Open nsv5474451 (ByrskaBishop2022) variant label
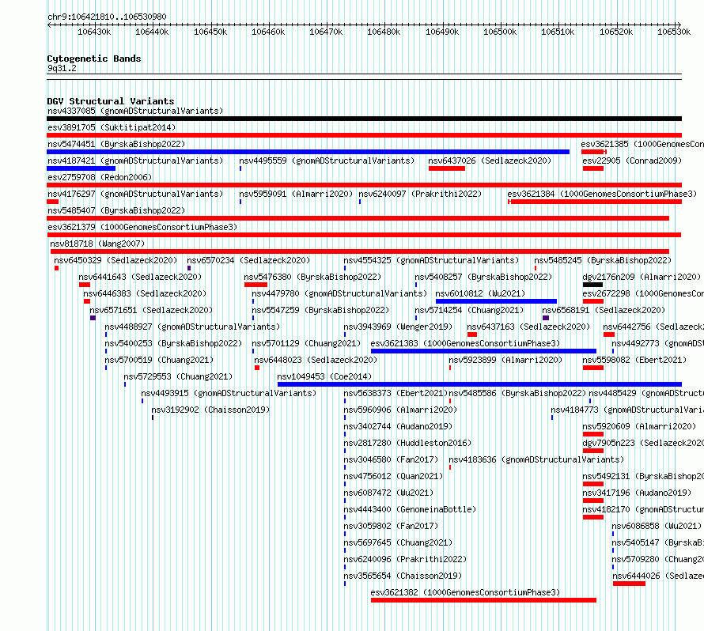The width and height of the screenshot is (704, 631). point(116,144)
